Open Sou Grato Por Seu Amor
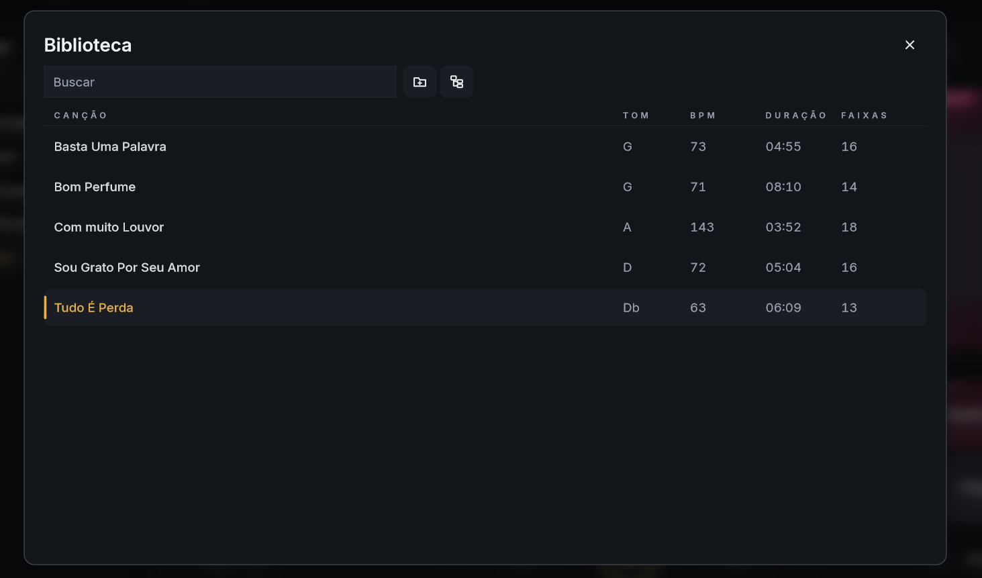The height and width of the screenshot is (578, 982). 485,267
